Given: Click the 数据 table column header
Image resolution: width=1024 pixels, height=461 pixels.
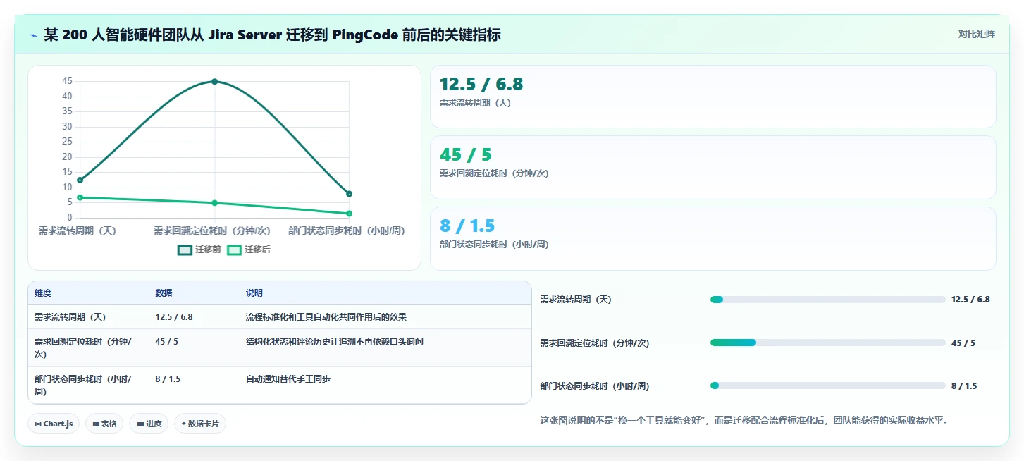Looking at the screenshot, I should point(164,293).
